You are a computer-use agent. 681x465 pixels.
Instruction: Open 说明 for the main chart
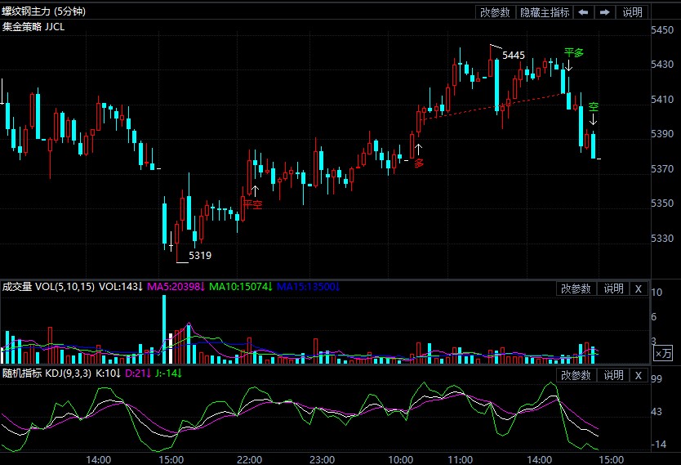tap(632, 12)
